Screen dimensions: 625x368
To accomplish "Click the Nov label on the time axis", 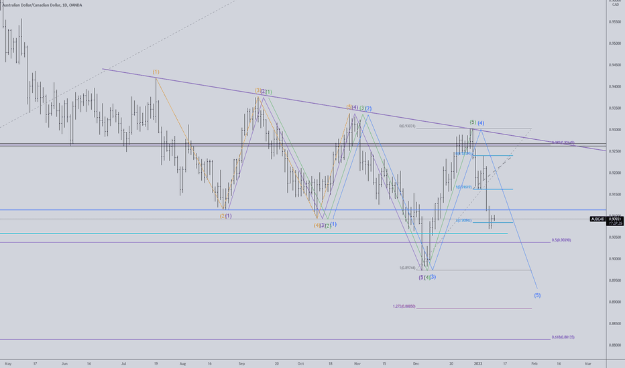I will coord(357,363).
